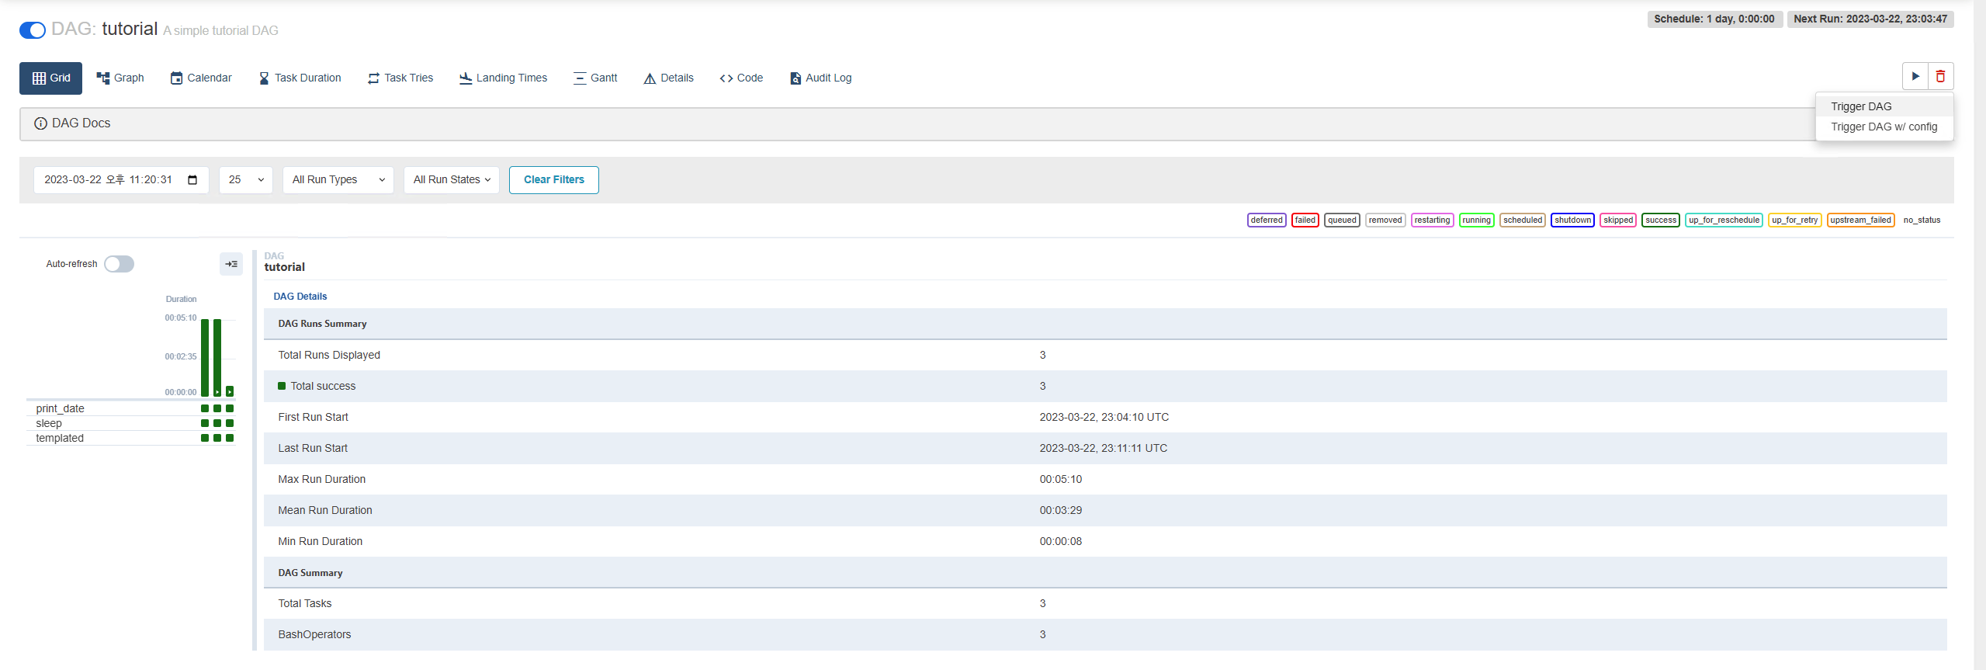This screenshot has height=670, width=1986.
Task: Click the red delete DAG trash icon
Action: [x=1940, y=76]
